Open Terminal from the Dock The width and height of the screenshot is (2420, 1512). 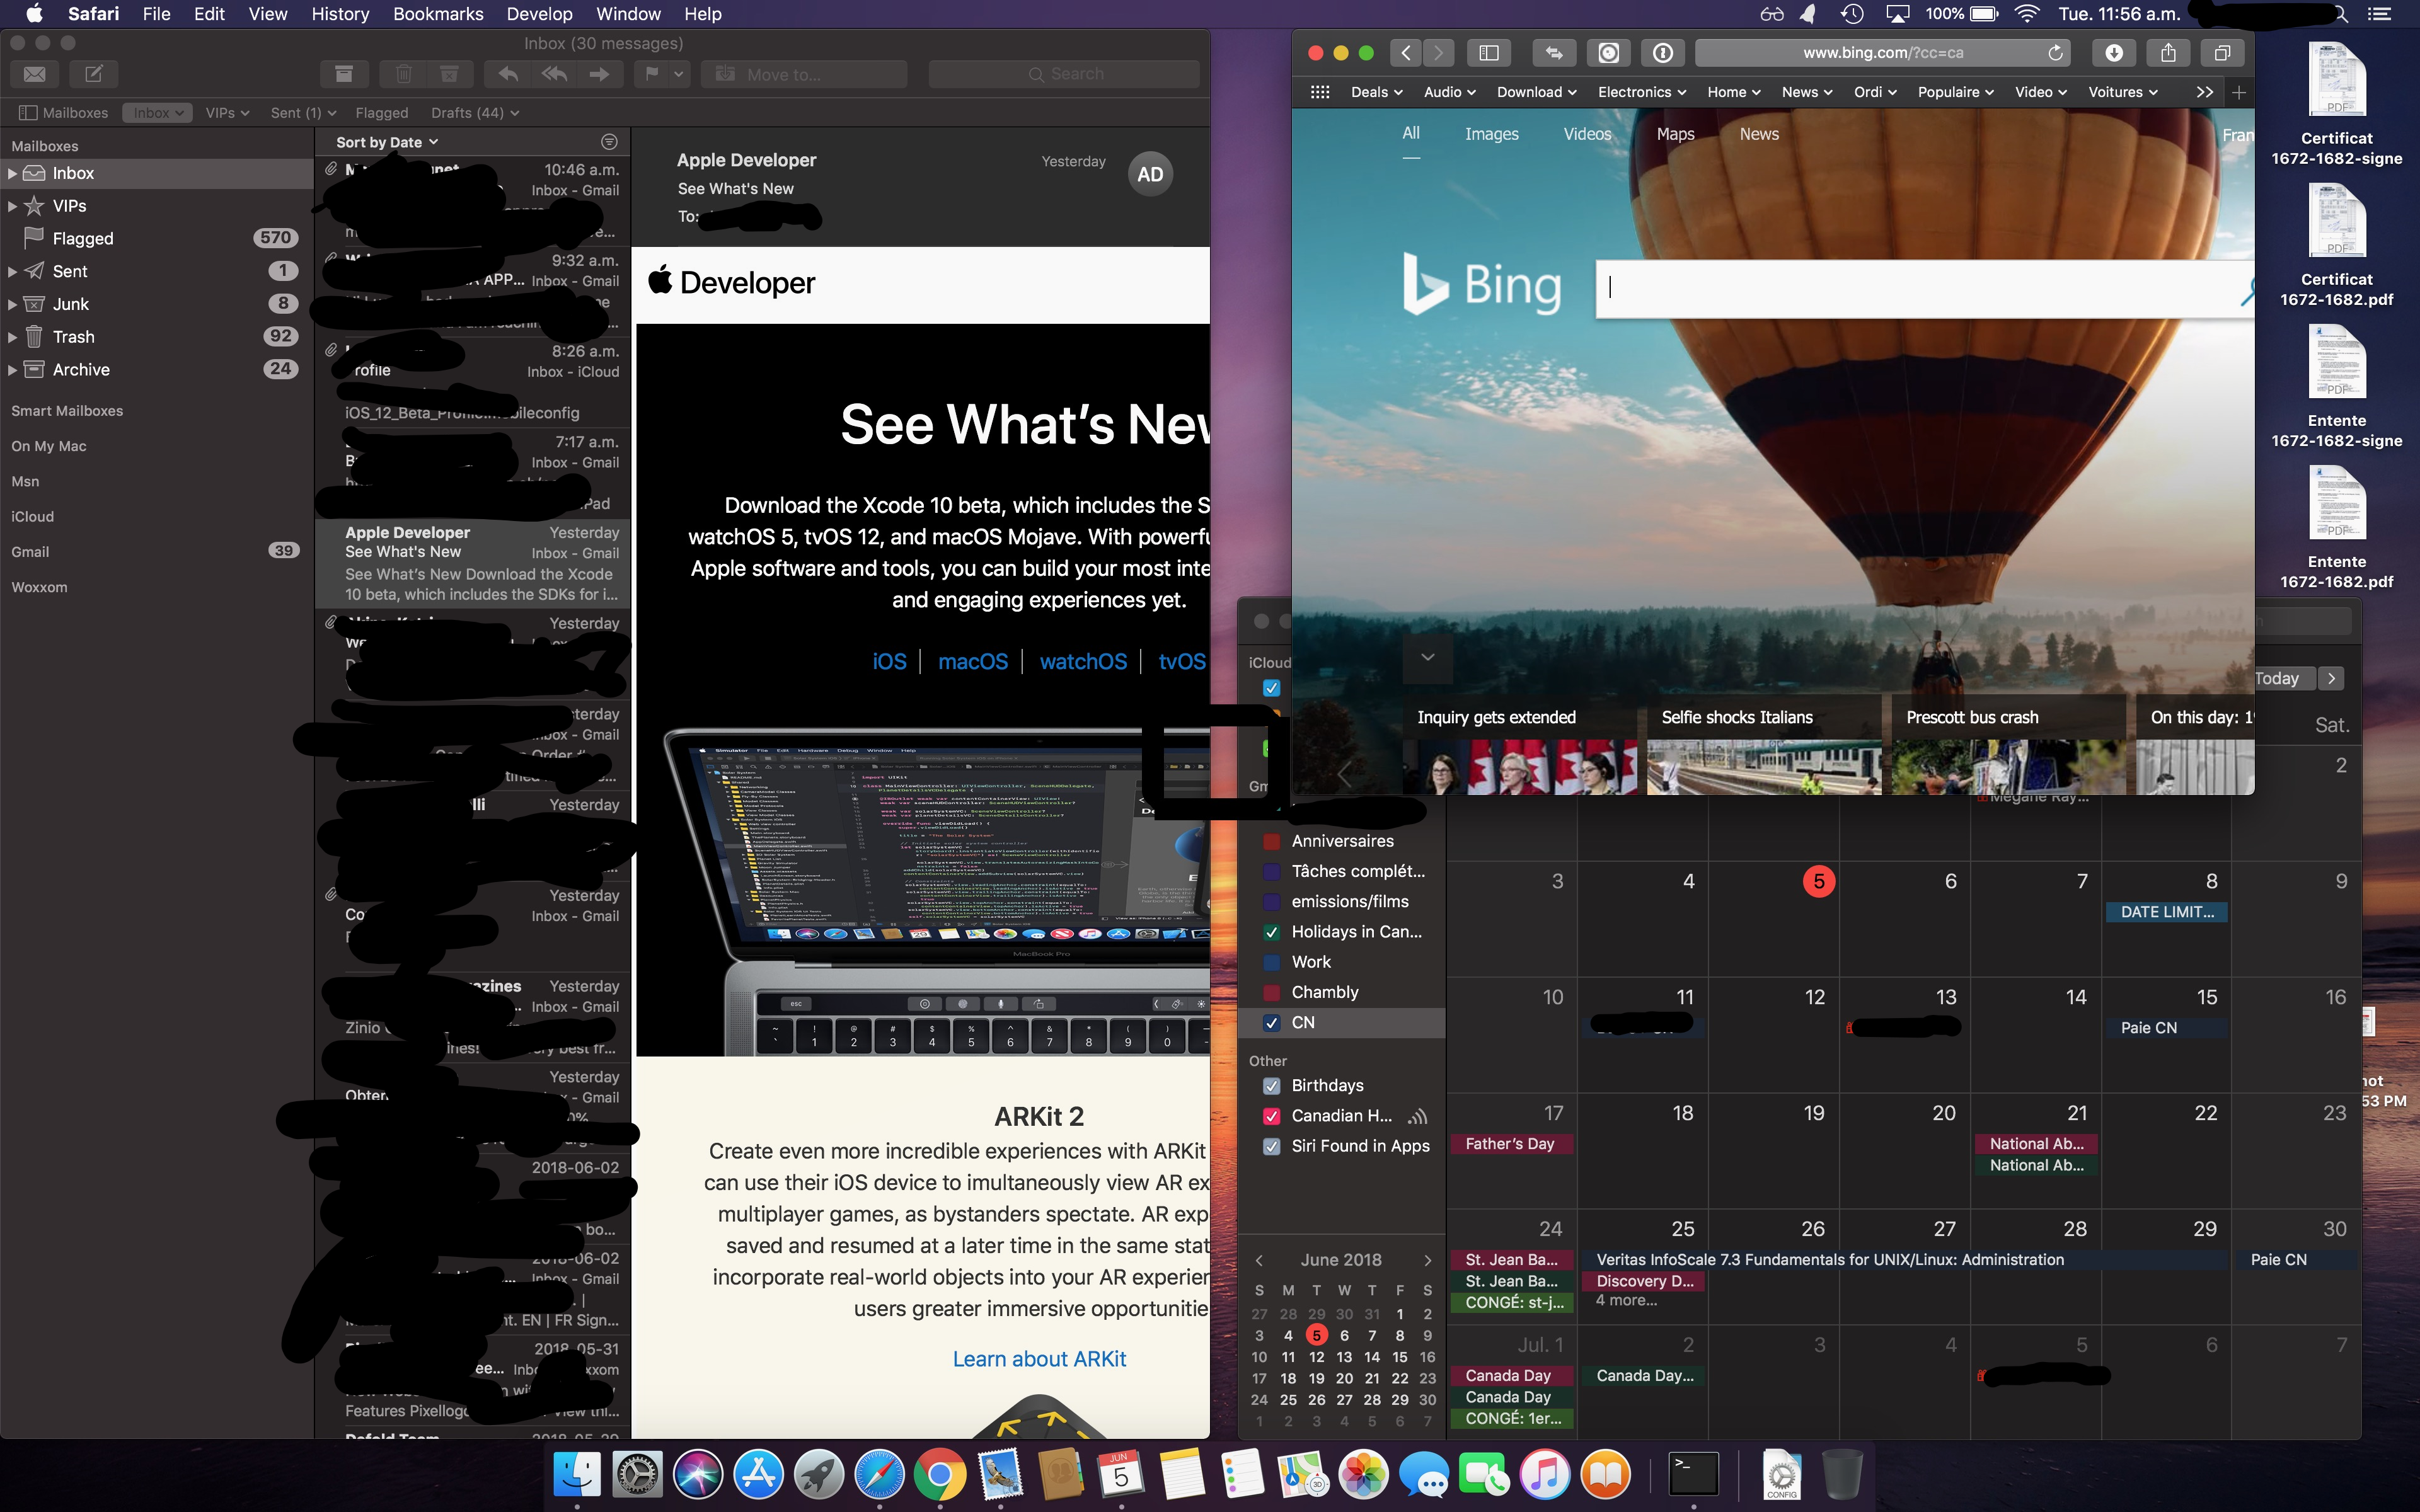(x=1693, y=1474)
